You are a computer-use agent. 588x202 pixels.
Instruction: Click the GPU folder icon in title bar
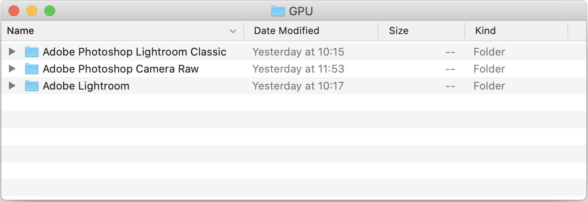coord(278,11)
